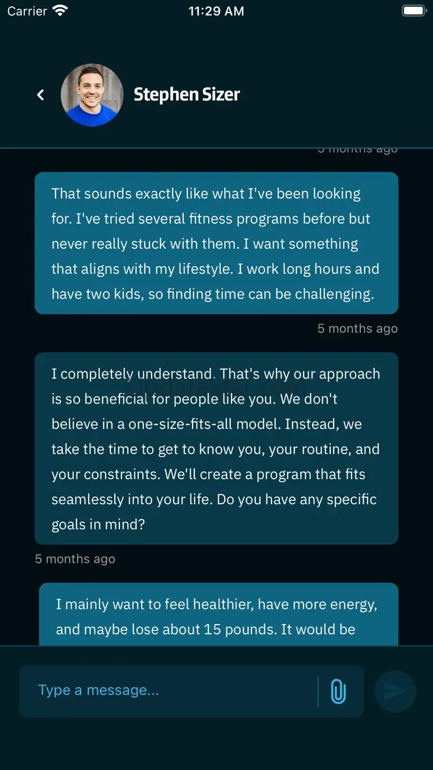Open Stephen Sizer's profile photo
Screen dimensions: 433x770
coord(92,95)
